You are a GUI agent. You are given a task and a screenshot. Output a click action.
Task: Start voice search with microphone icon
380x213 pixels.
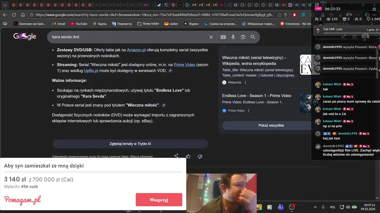coord(233,37)
